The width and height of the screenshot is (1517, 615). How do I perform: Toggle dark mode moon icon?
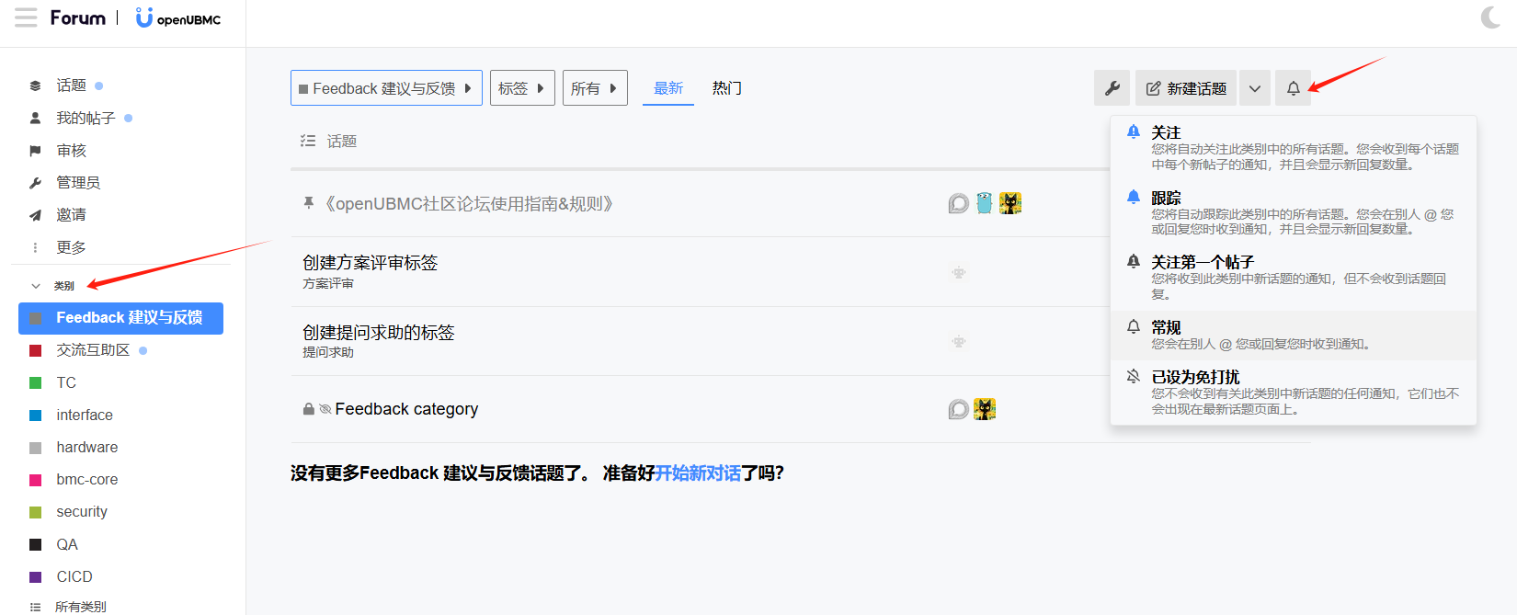(1490, 17)
